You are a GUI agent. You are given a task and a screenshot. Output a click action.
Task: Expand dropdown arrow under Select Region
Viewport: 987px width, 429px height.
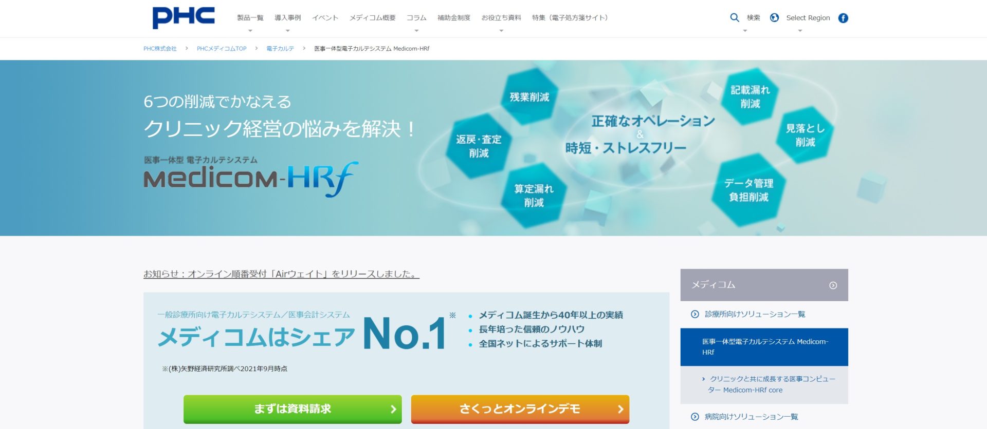click(x=800, y=31)
